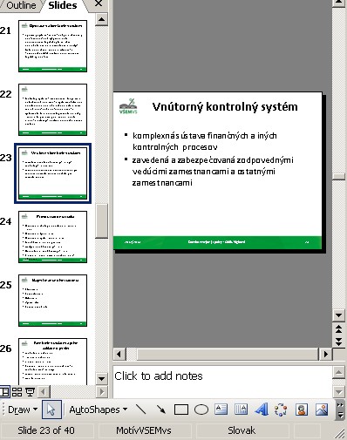Click second bullet starting with zavedená
This screenshot has width=347, height=440.
coord(213,172)
